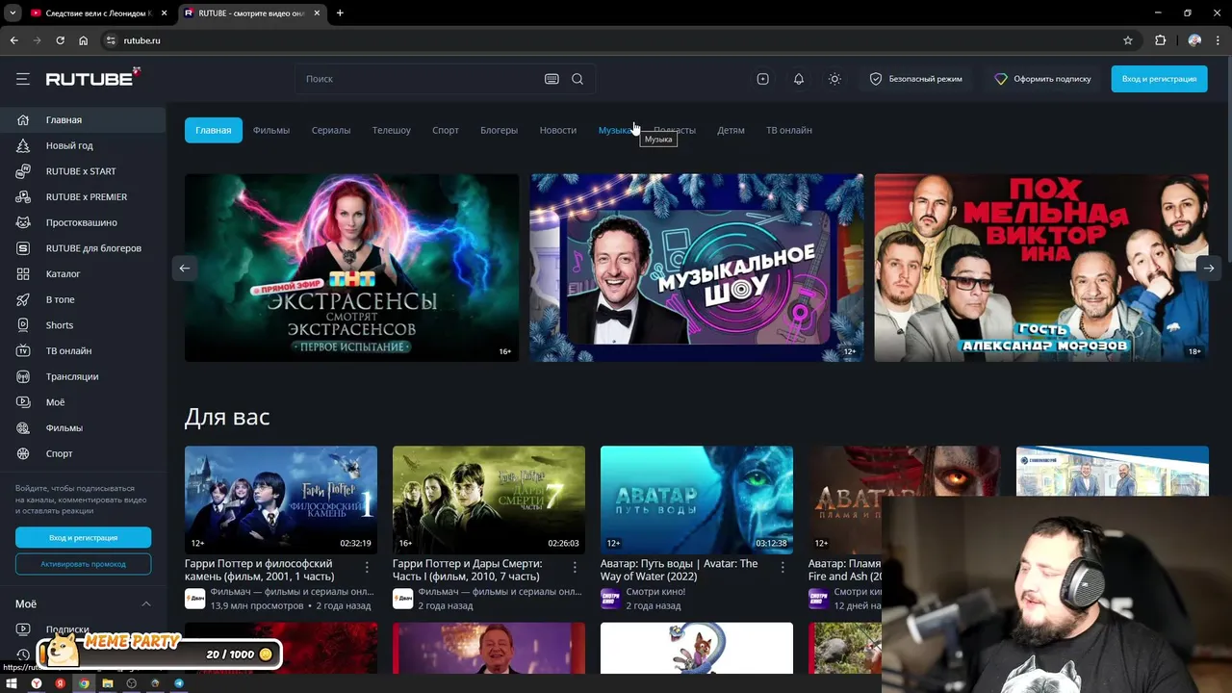Image resolution: width=1232 pixels, height=693 pixels.
Task: Switch to the Следствие вели browser tab
Action: click(97, 13)
